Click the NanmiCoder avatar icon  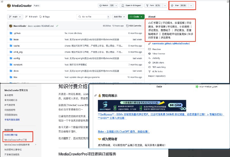point(11,26)
